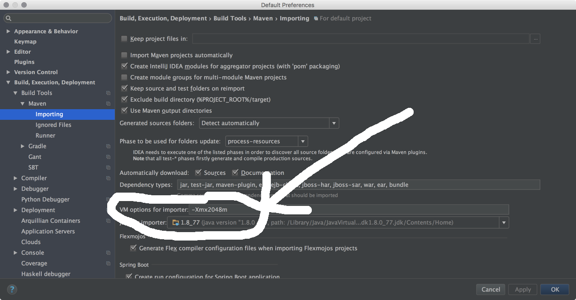Viewport: 576px width, 300px height.
Task: Uncheck Automatically download Sources
Action: tap(198, 173)
